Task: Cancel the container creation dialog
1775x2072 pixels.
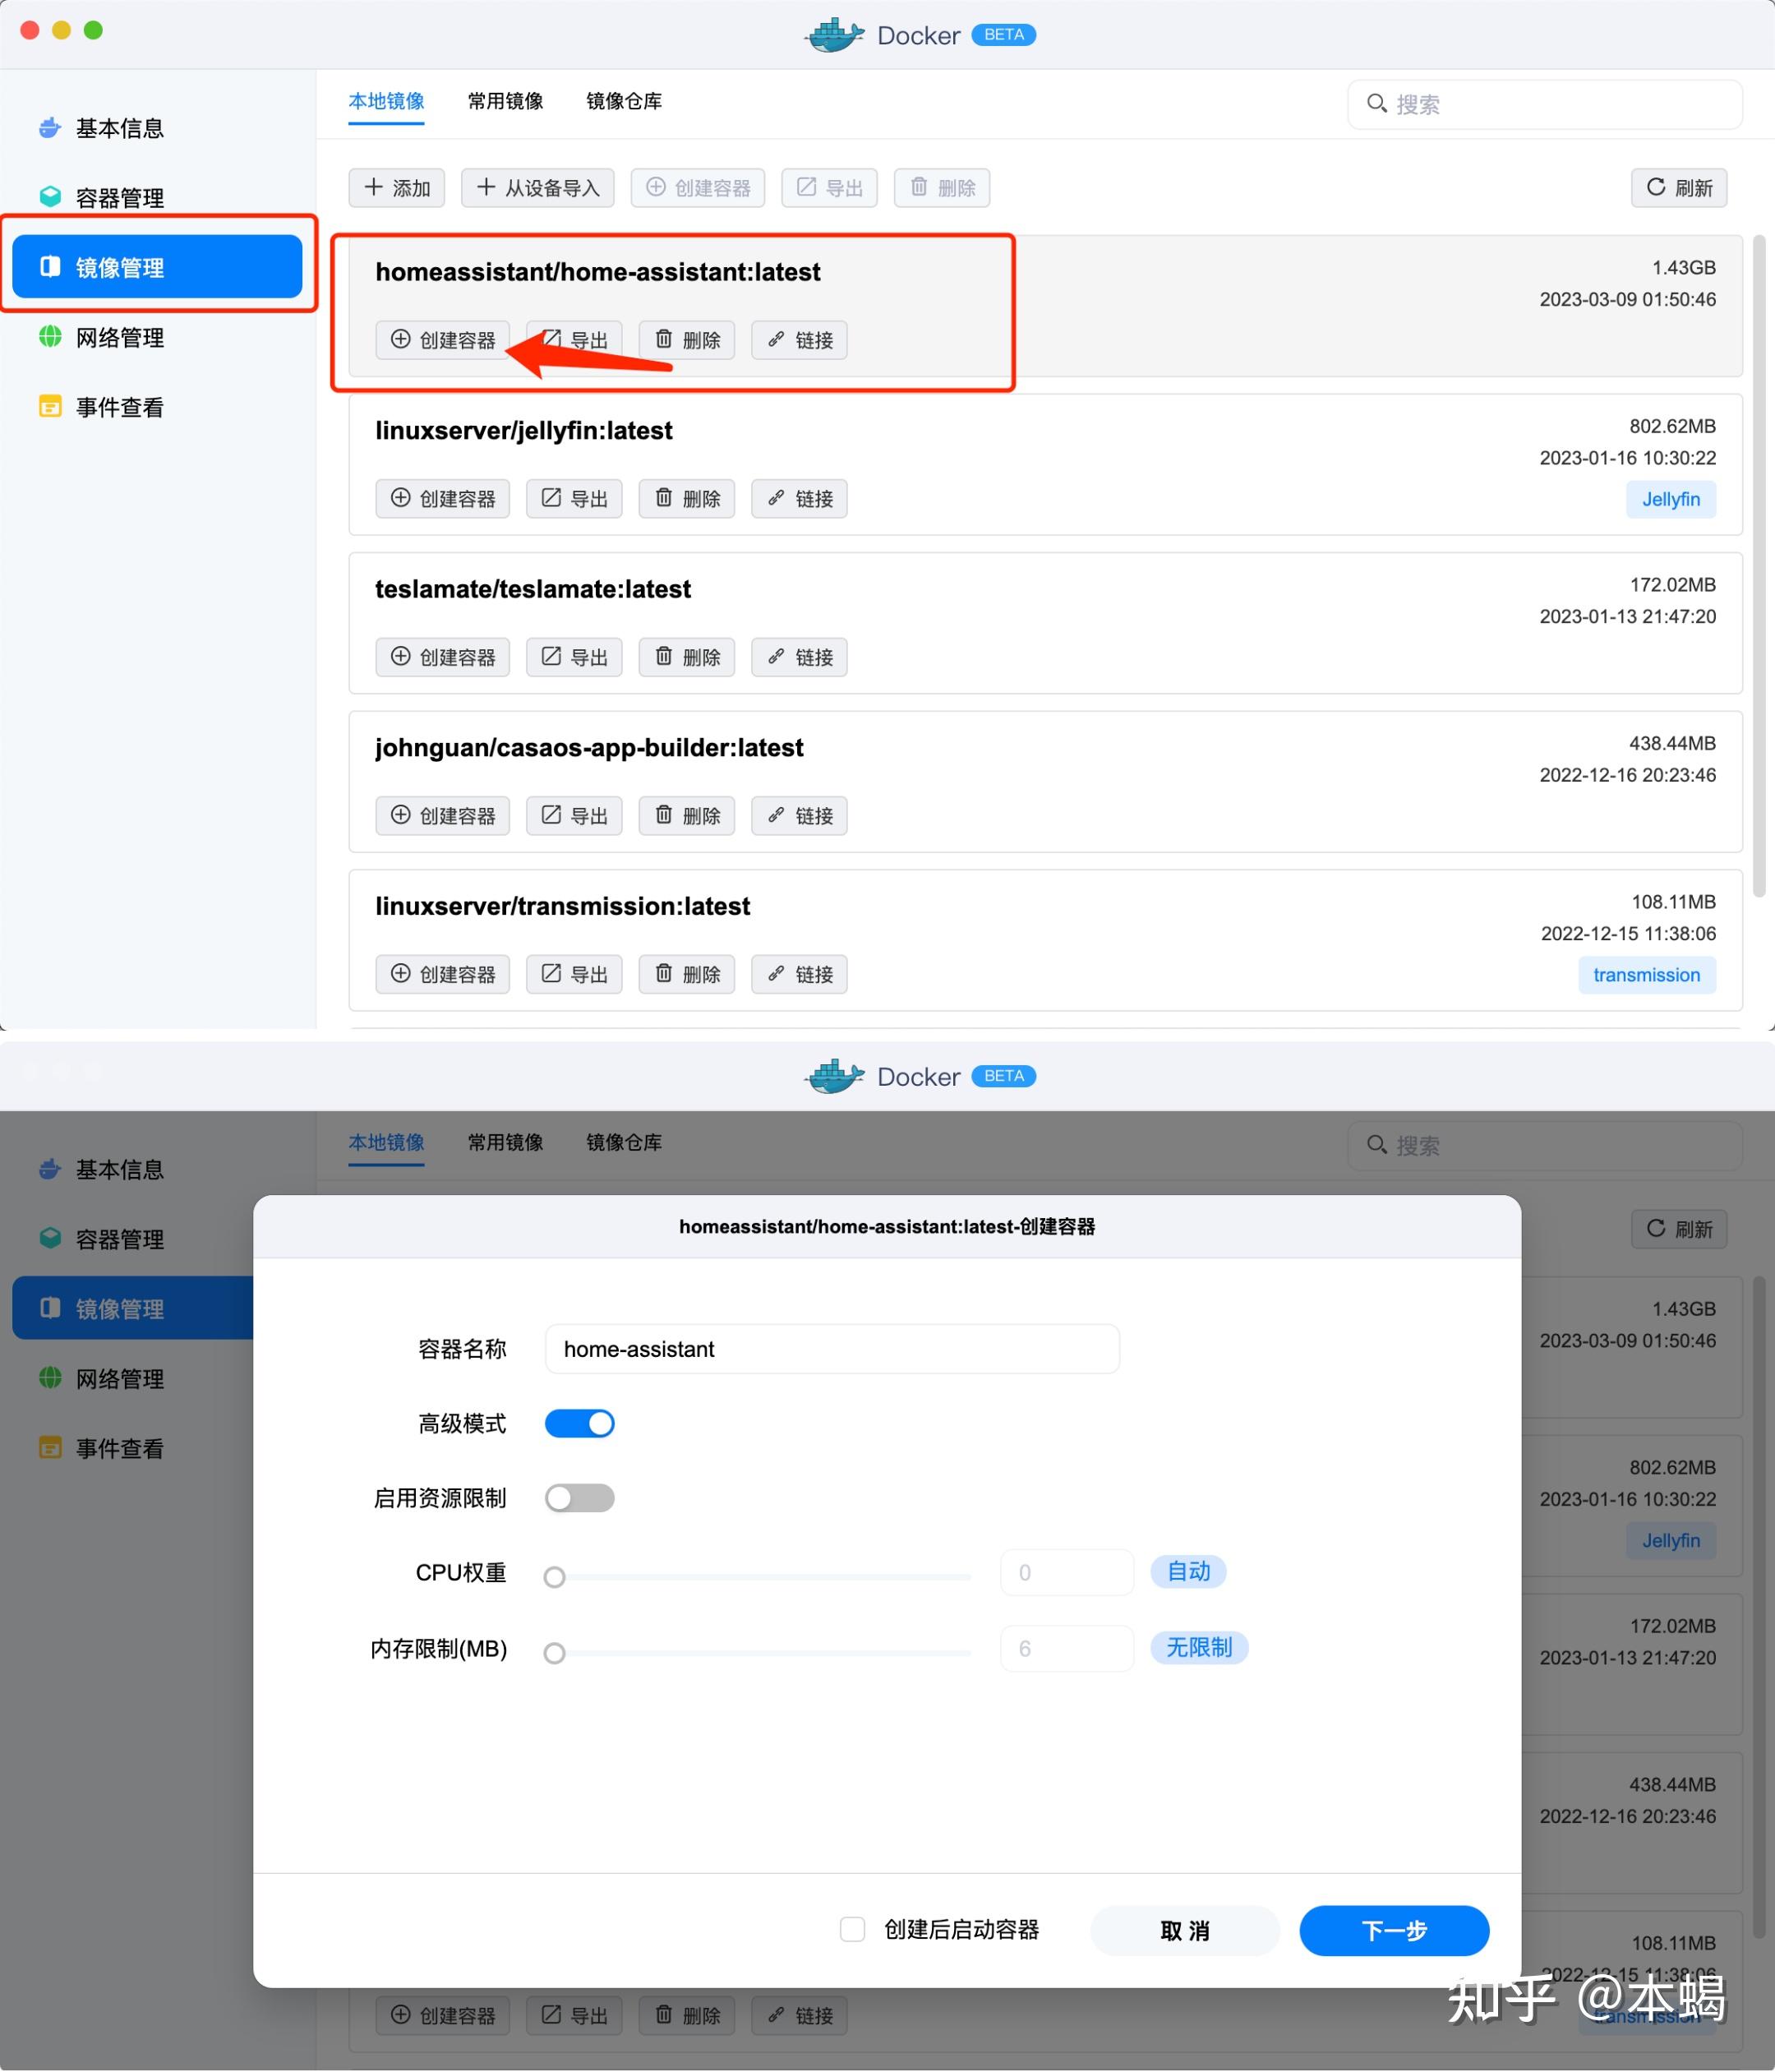Action: [1184, 1930]
